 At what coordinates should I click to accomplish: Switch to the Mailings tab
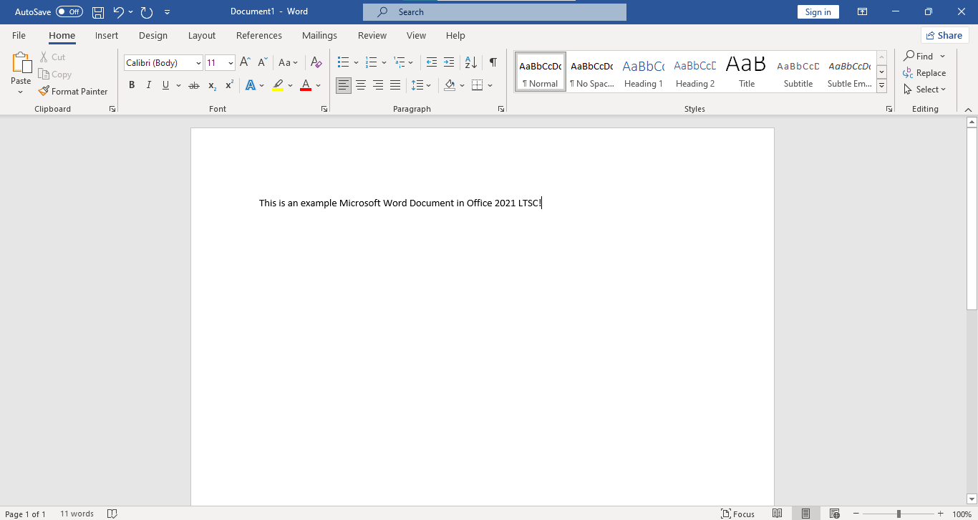click(x=319, y=35)
